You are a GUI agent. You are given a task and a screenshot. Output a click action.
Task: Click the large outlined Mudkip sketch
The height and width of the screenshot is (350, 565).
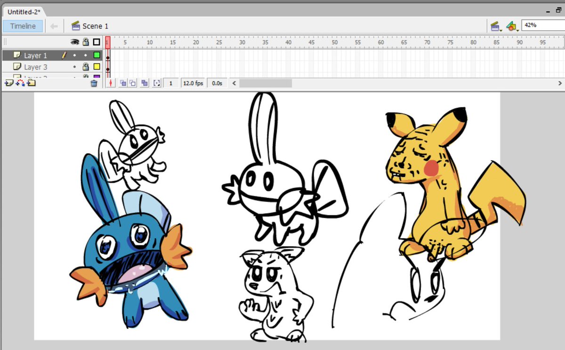285,170
